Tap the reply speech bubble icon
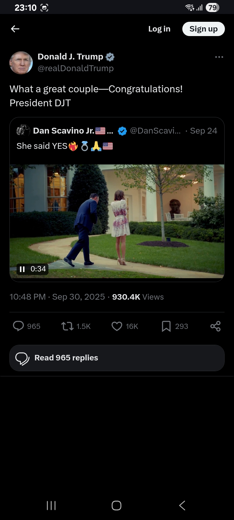Screen dimensions: 234x520 (x=18, y=326)
